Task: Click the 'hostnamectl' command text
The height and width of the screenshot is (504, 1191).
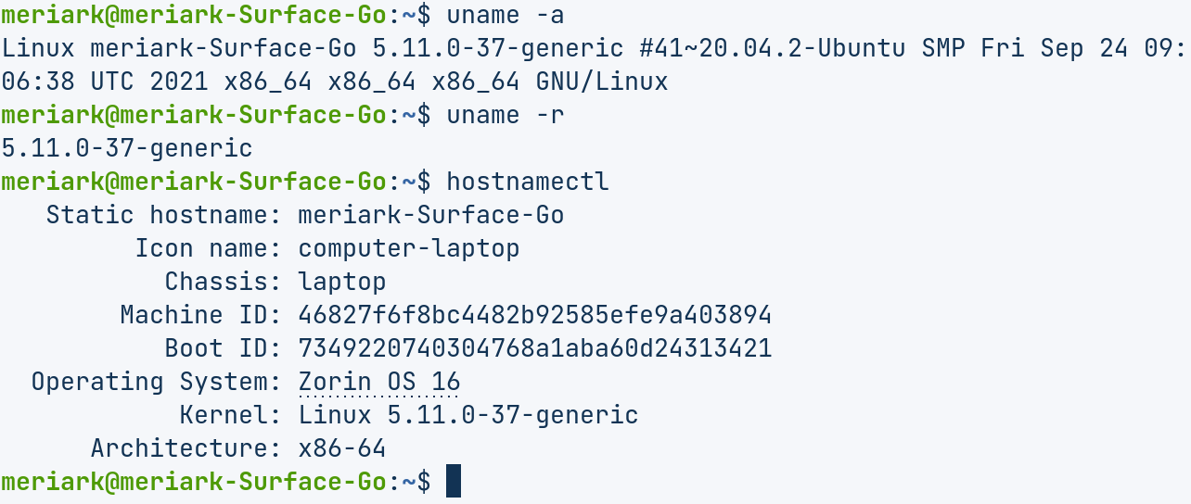Action: (528, 182)
